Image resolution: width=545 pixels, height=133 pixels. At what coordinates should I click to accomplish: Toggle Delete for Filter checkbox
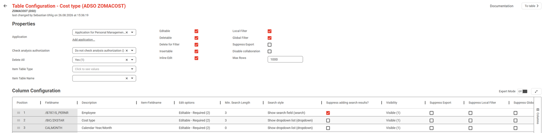(x=197, y=45)
